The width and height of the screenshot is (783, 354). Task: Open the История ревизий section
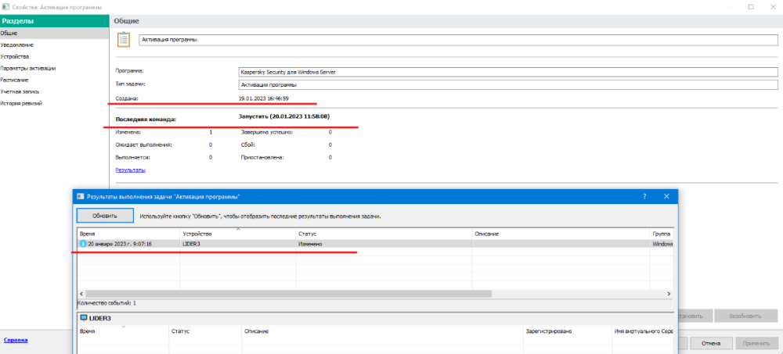coord(21,103)
